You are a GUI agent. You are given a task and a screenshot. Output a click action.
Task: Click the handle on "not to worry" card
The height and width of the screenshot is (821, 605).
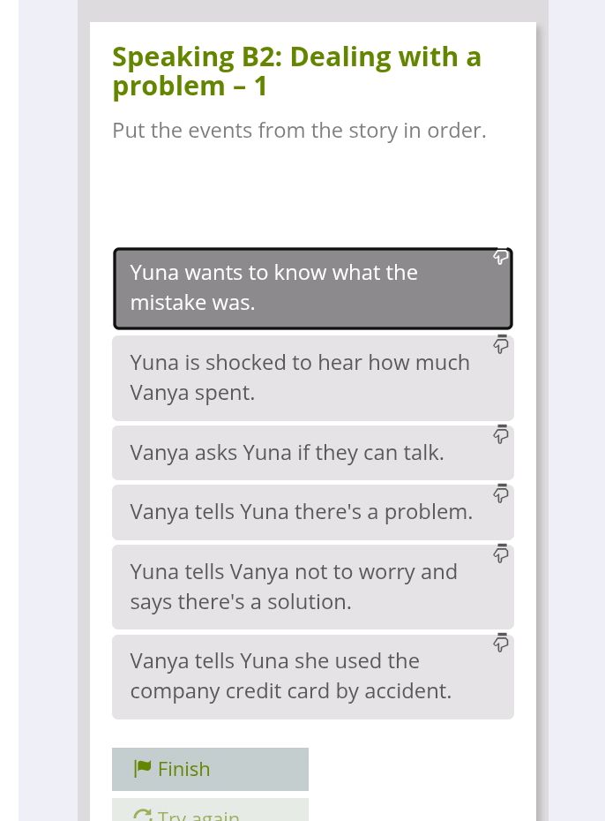click(x=500, y=554)
